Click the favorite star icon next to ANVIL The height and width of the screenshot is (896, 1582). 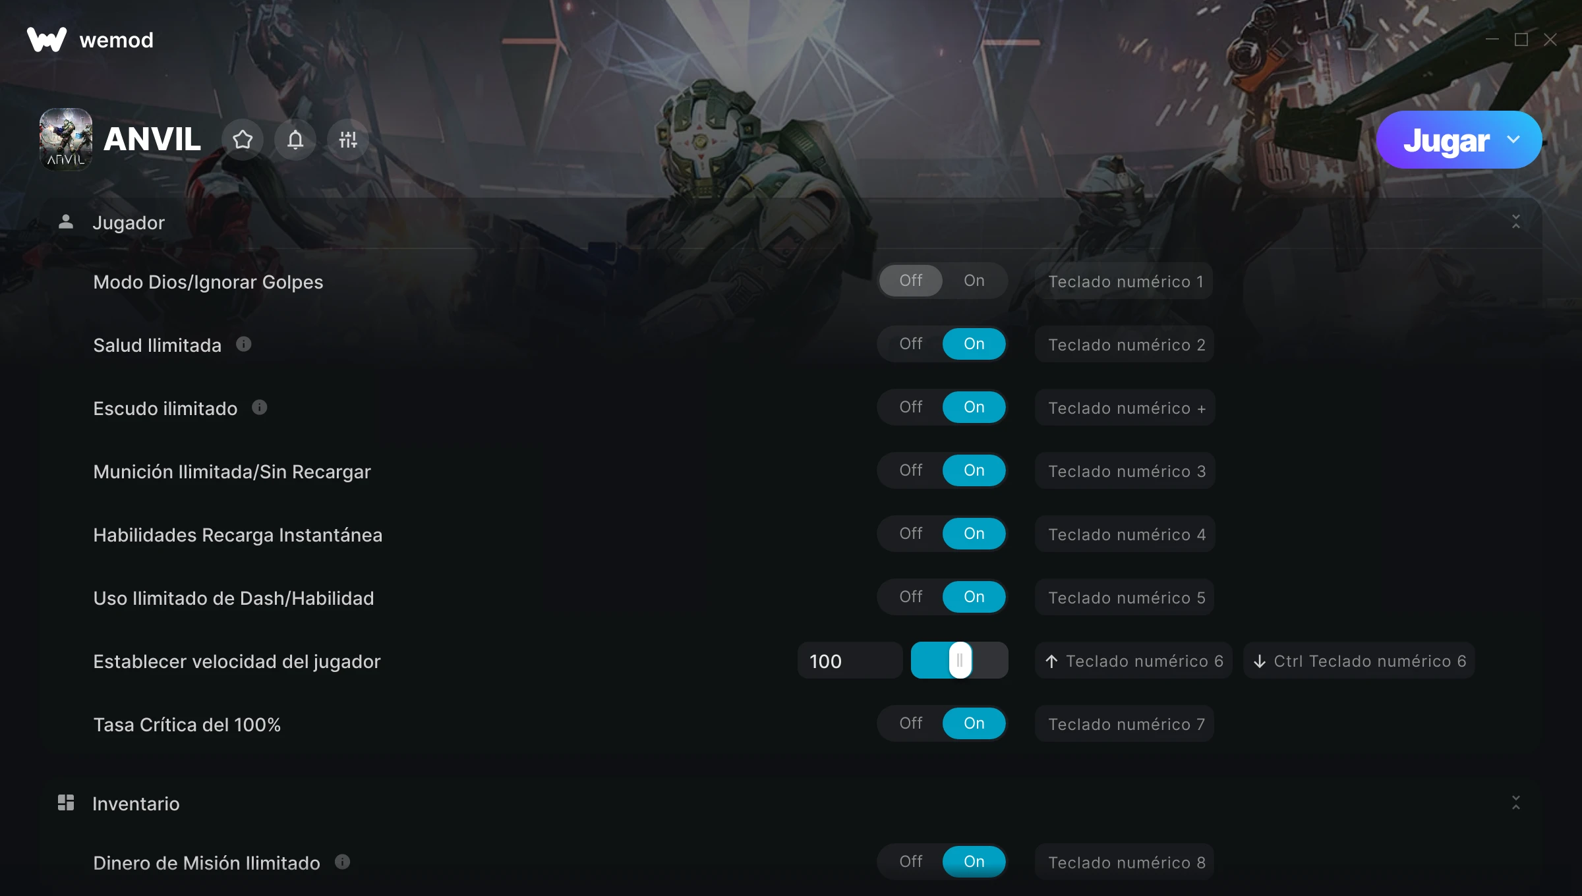coord(243,140)
